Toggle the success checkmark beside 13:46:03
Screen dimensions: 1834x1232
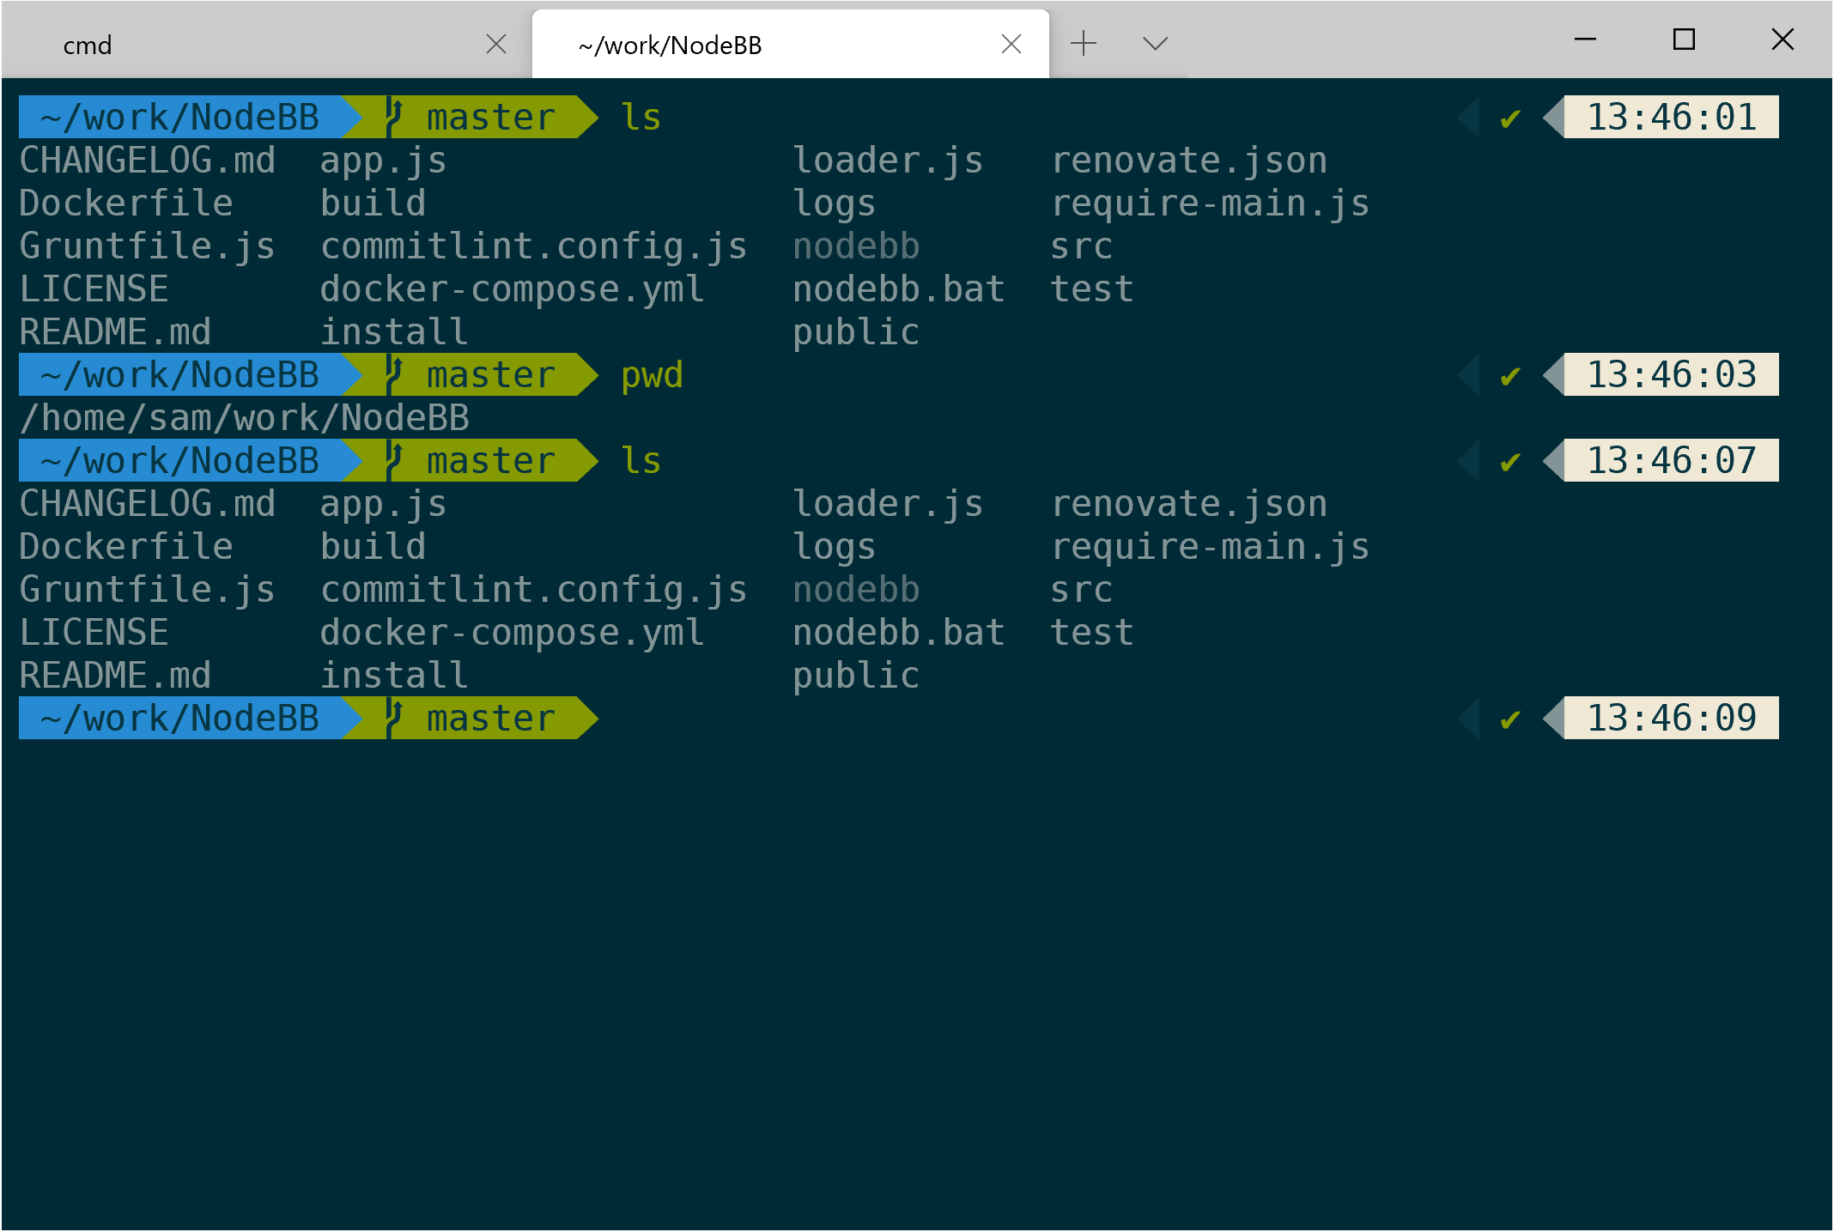pos(1509,375)
